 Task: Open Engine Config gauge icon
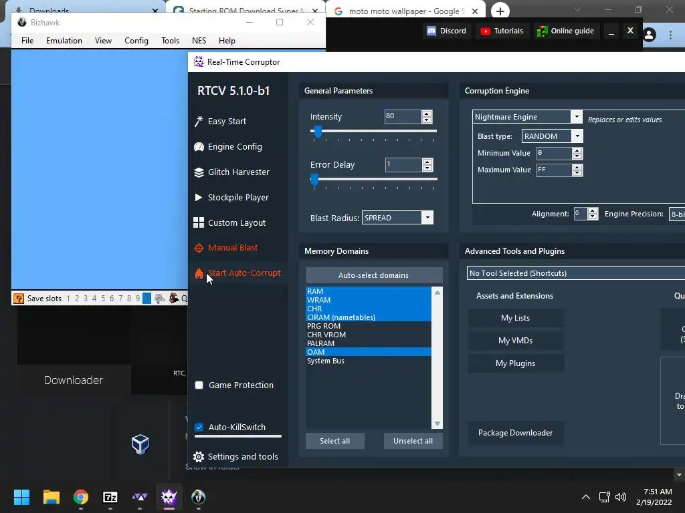[199, 146]
